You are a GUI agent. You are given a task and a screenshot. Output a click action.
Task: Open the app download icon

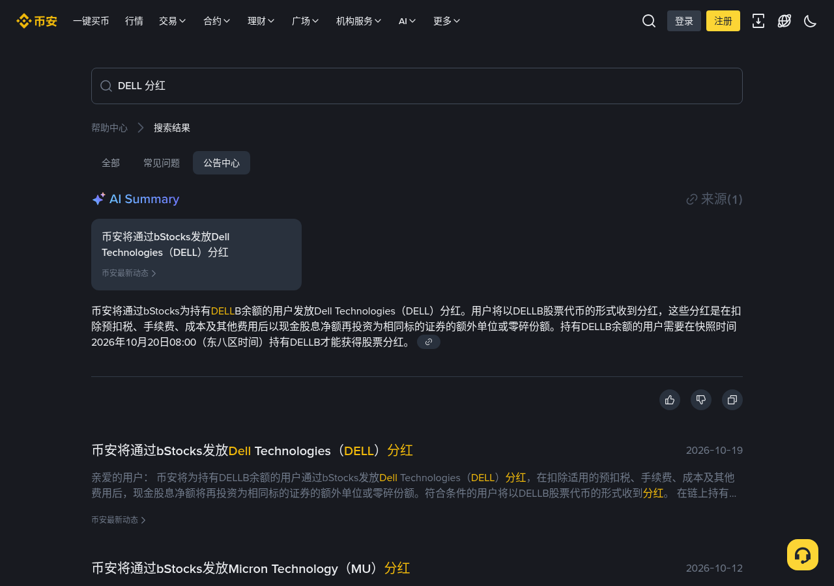coord(758,21)
